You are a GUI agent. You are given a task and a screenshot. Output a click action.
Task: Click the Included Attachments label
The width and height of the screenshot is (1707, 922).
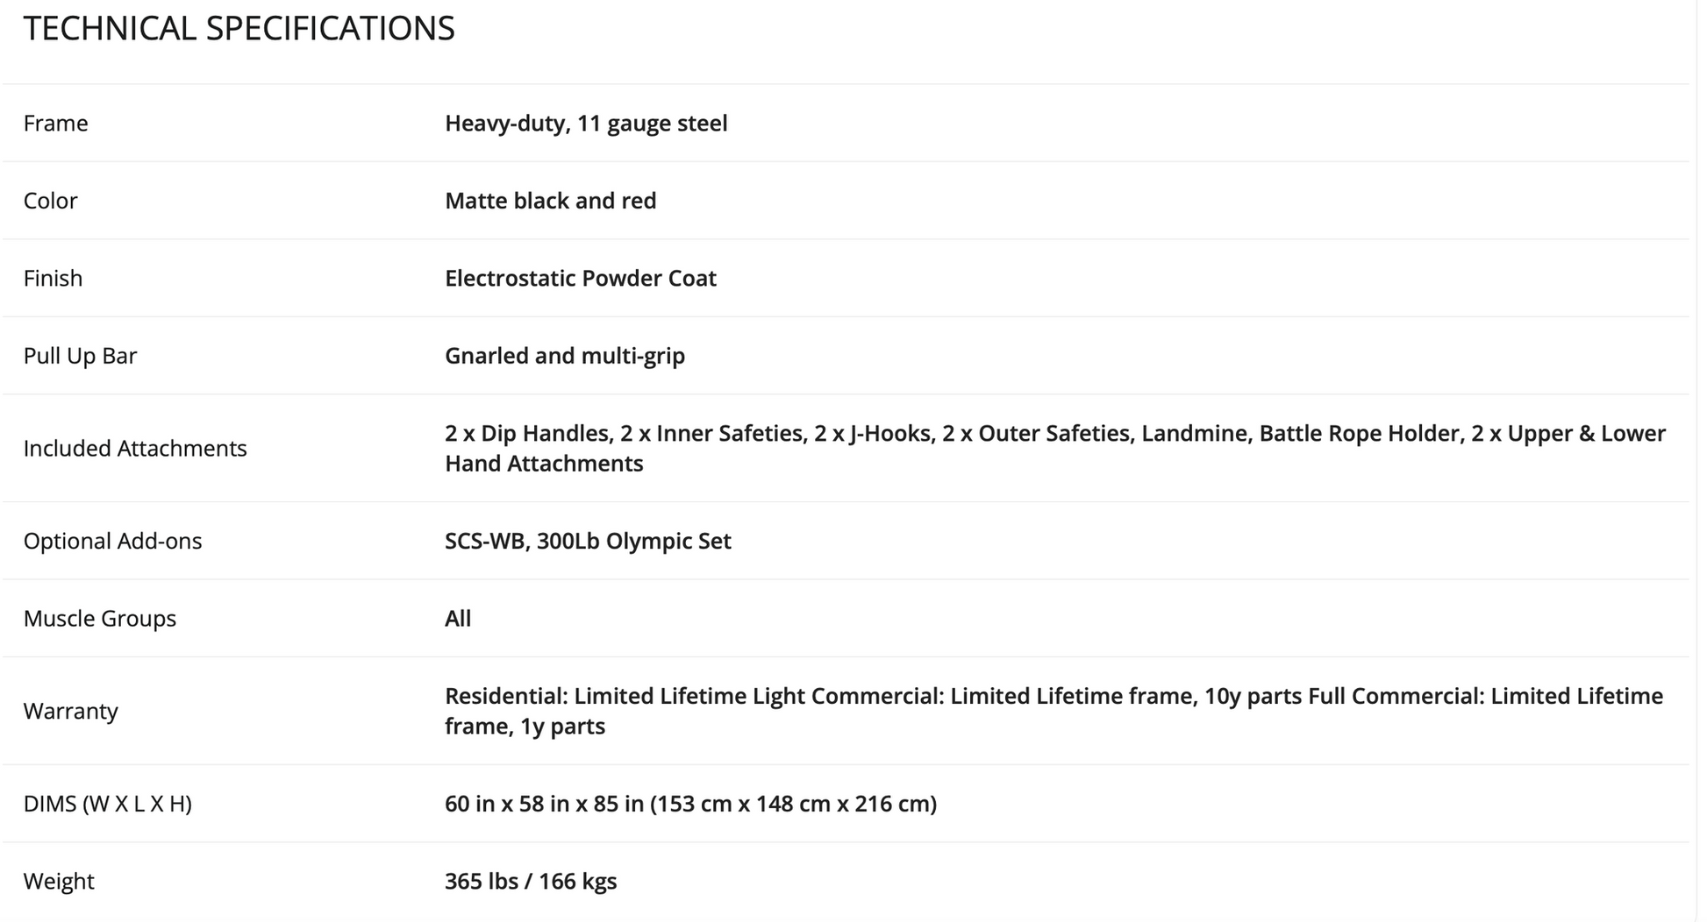tap(135, 449)
